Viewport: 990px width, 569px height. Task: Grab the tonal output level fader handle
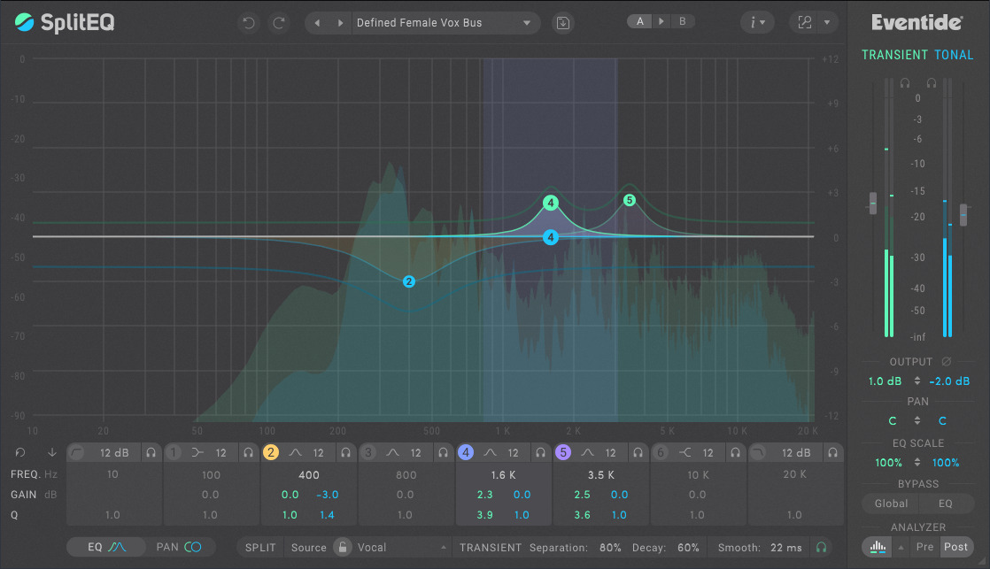pyautogui.click(x=963, y=213)
